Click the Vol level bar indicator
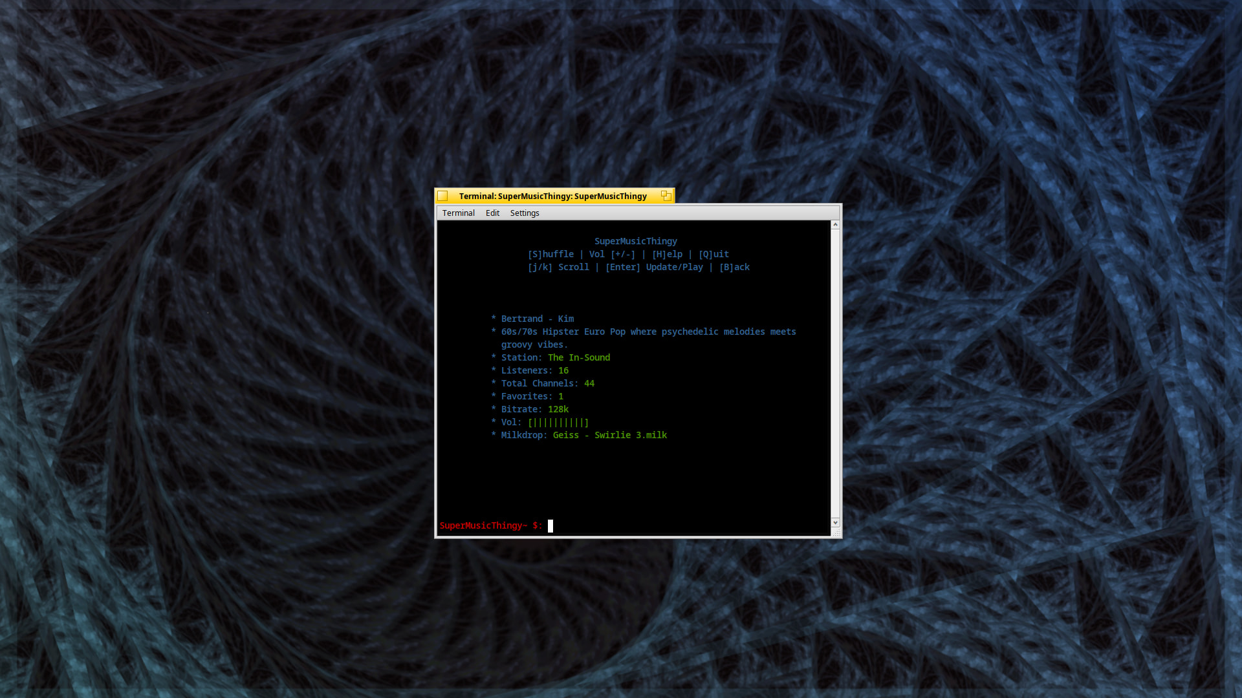Screen dimensions: 1242x698 click(x=558, y=422)
